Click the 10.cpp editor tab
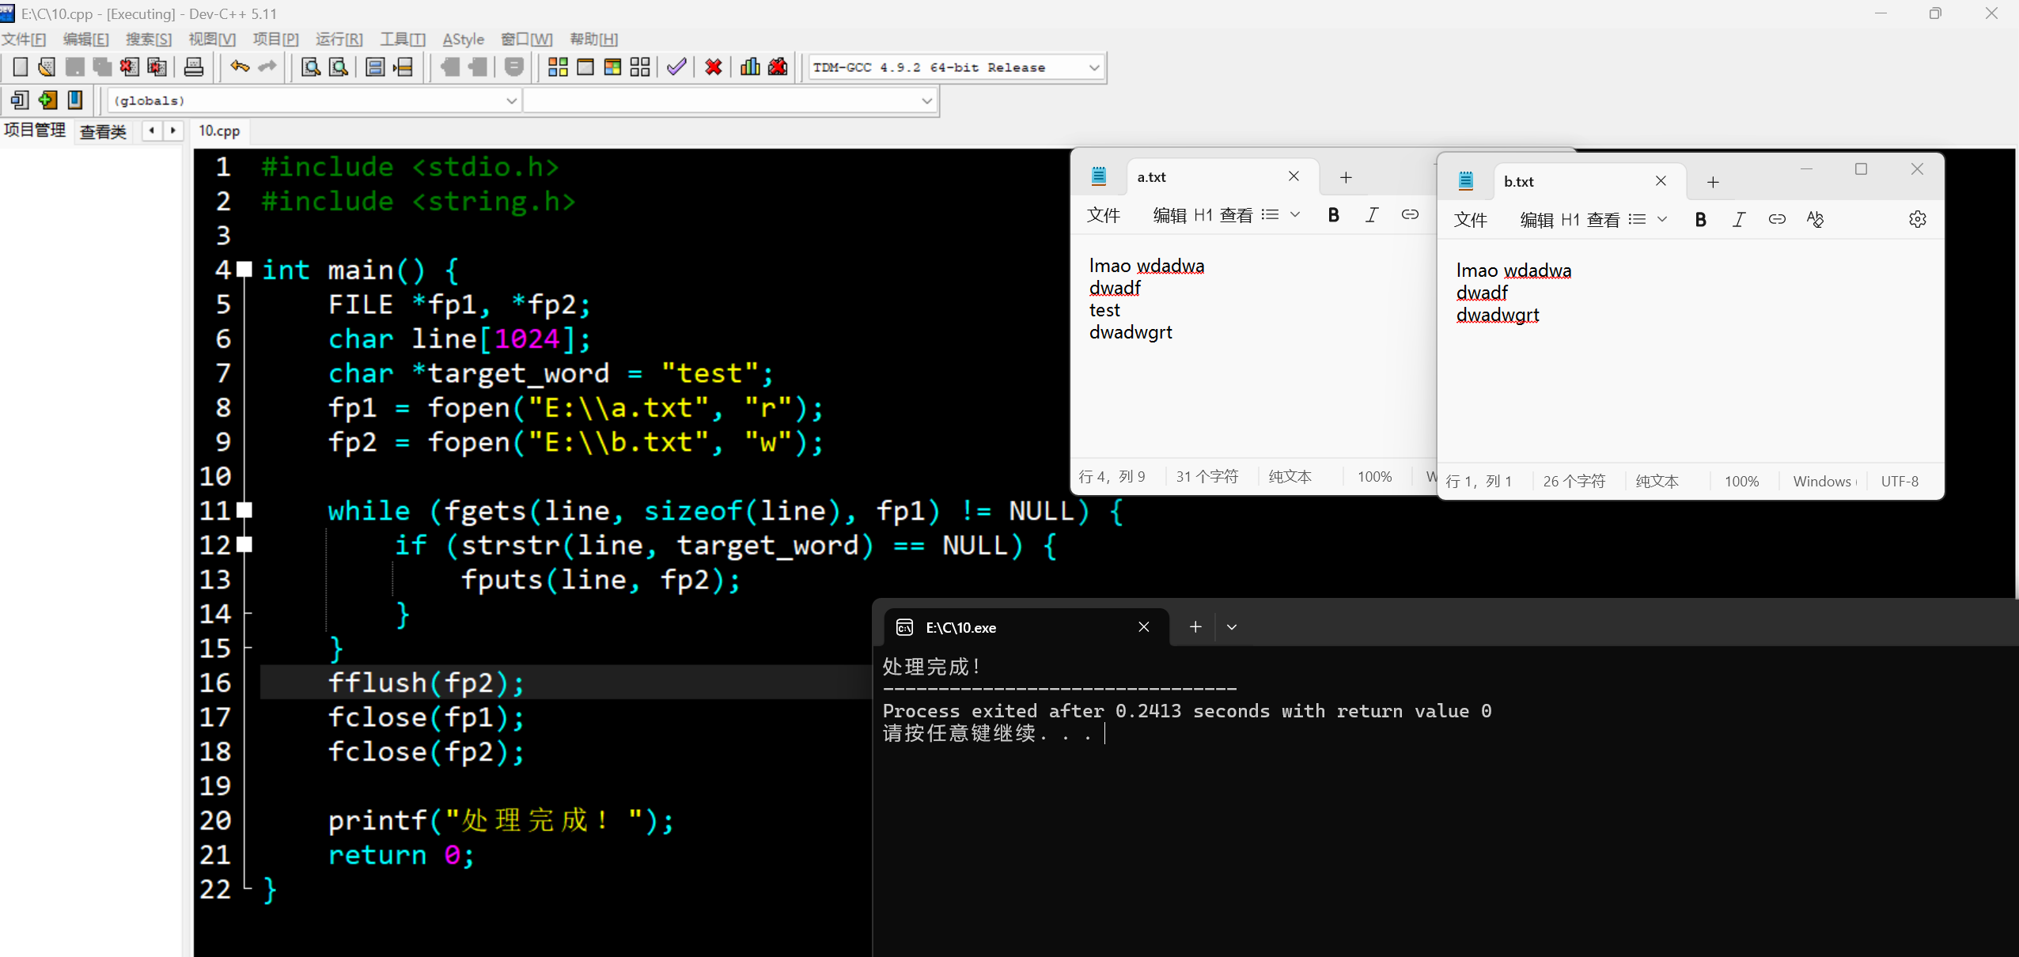The width and height of the screenshot is (2019, 957). [219, 131]
